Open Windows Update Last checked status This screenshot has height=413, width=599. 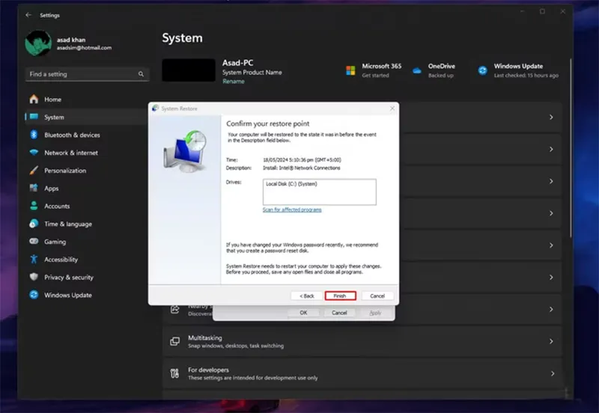(518, 70)
